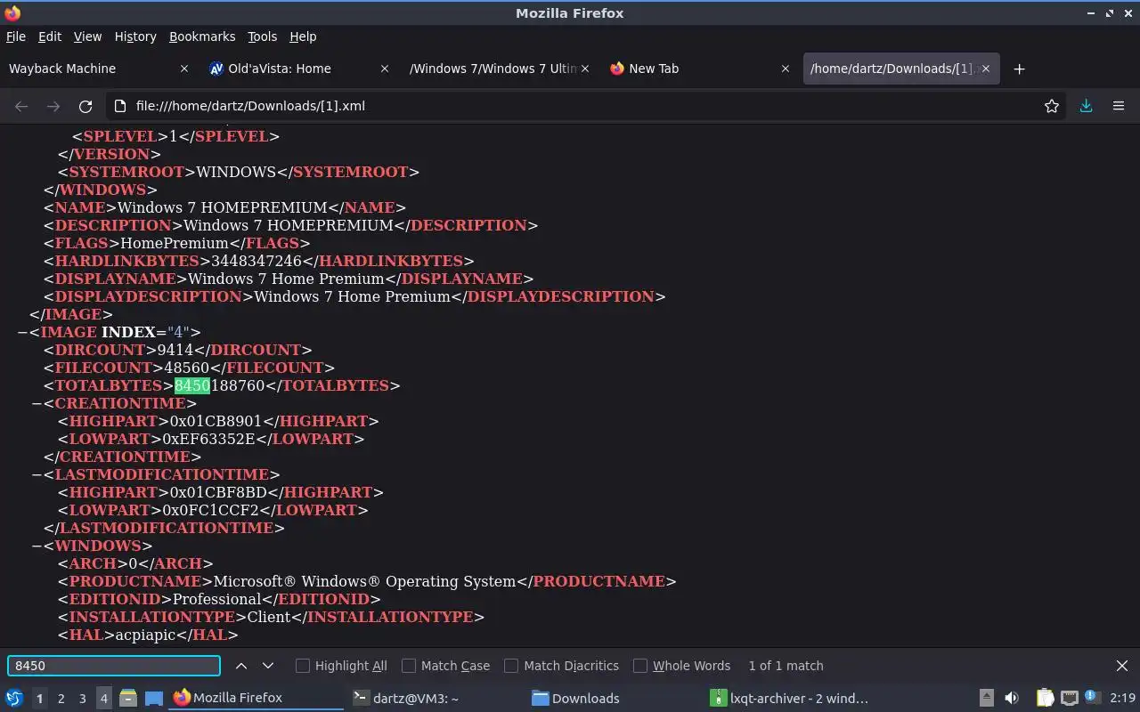Go back to the previous page
1140x712 pixels.
point(21,106)
